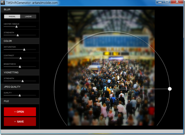Click the COLOR section header
The height and width of the screenshot is (135, 185).
tap(20, 41)
